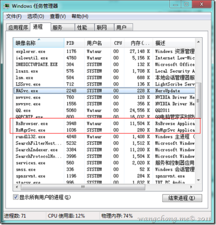Show the 用户 tab
This screenshot has height=225, width=216.
123,27
